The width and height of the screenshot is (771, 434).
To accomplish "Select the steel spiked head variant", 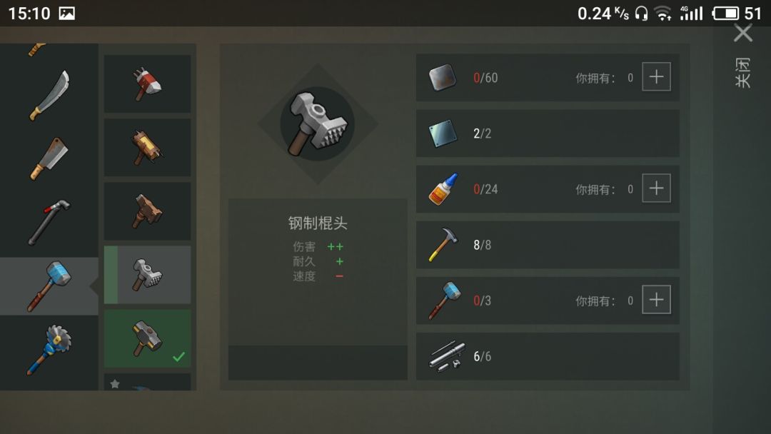I will (148, 275).
